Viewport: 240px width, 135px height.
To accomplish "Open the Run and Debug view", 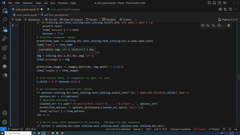I will pyautogui.click(x=4, y=38).
